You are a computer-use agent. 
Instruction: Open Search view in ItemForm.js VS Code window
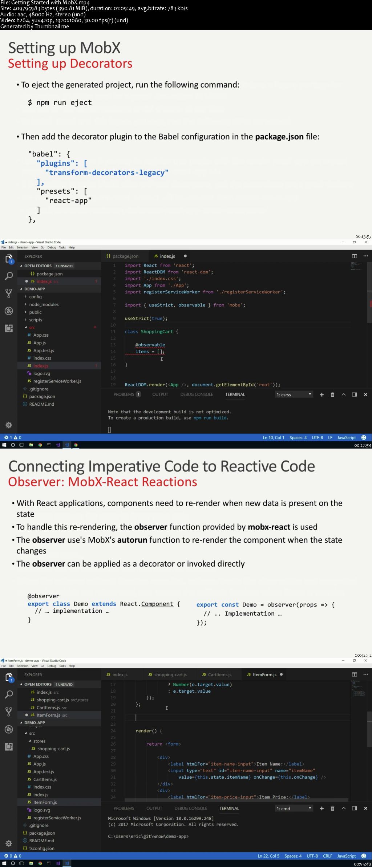[9, 694]
